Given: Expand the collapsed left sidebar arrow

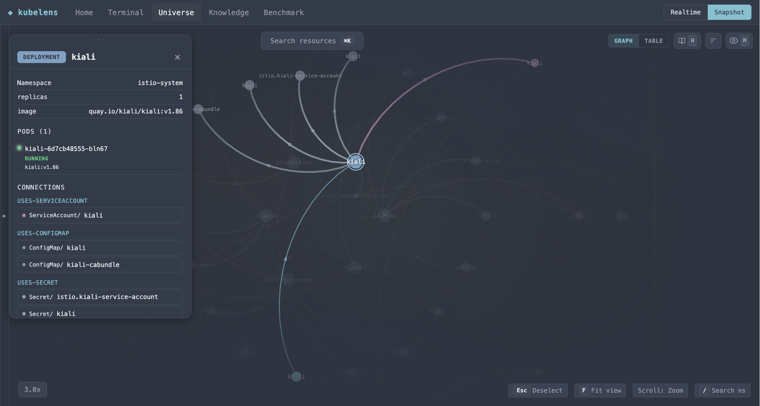Looking at the screenshot, I should tap(4, 216).
